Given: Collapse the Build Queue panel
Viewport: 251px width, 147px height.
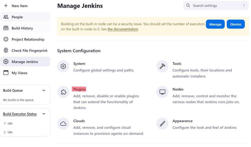Looking at the screenshot, I should (44, 90).
